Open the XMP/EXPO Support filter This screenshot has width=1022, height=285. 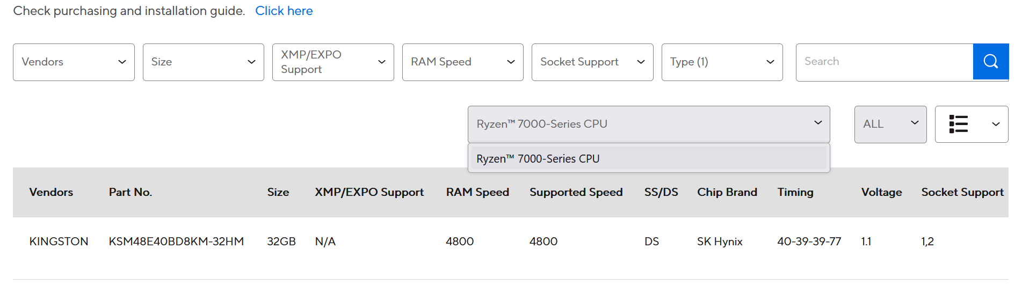click(333, 62)
